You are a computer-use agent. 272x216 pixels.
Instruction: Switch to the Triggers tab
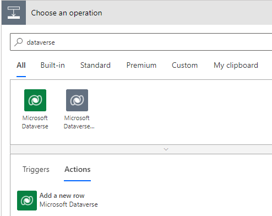tap(36, 169)
